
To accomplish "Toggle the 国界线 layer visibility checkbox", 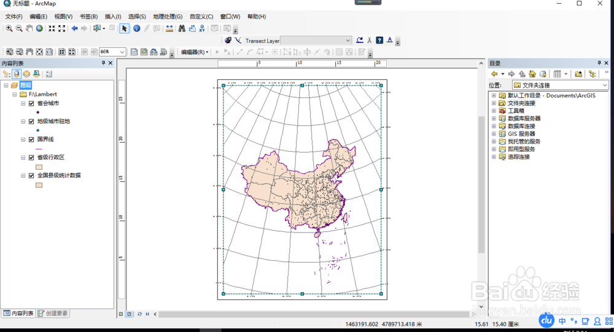I will tap(31, 140).
